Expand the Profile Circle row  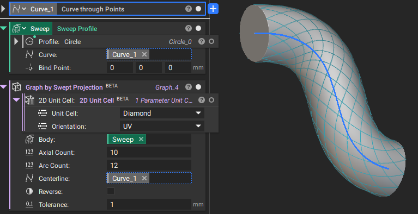click(x=16, y=41)
